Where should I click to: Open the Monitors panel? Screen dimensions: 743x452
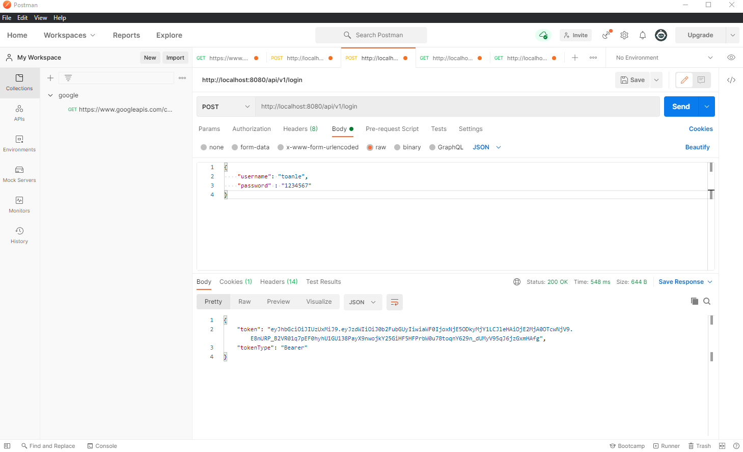(x=19, y=205)
